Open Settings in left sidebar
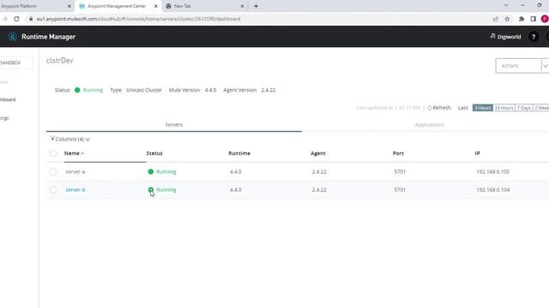549x308 pixels. point(4,118)
